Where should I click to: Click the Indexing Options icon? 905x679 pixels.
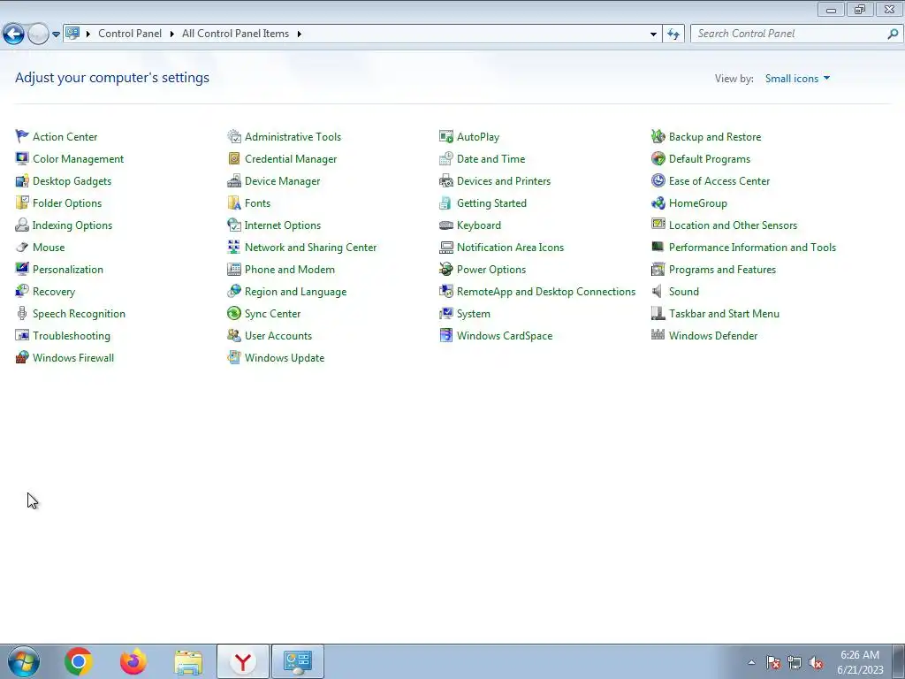pyautogui.click(x=22, y=225)
